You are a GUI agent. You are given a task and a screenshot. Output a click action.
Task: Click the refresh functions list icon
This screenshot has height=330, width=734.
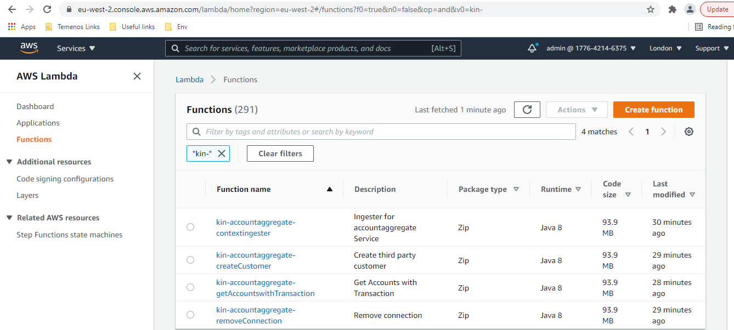tap(527, 110)
